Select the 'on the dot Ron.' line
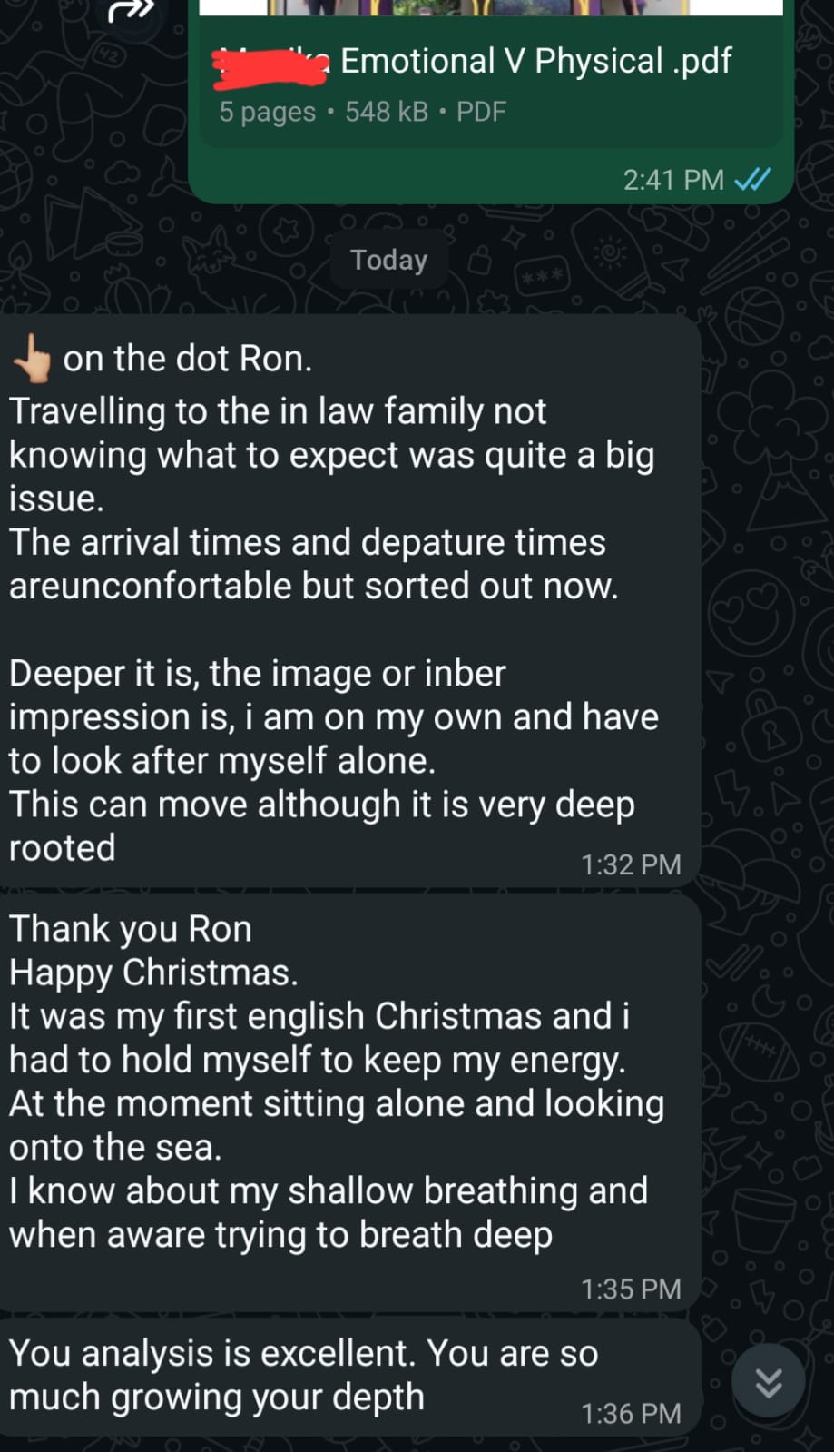834x1452 pixels. (187, 359)
